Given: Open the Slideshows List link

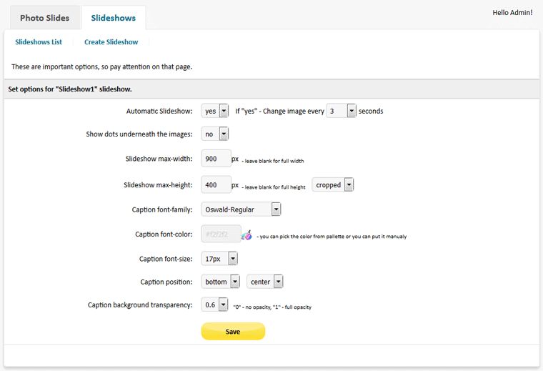Looking at the screenshot, I should tap(39, 42).
